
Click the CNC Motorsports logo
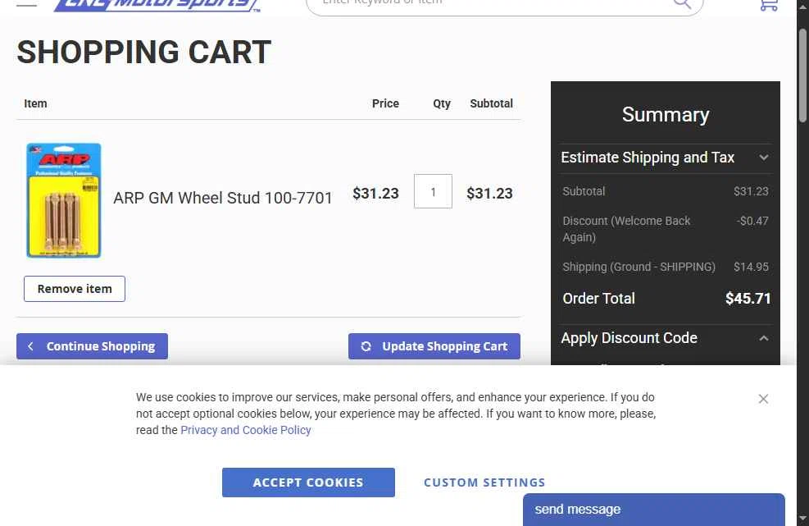[157, 5]
